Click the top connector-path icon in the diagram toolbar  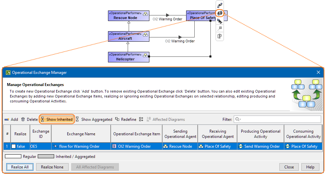coord(220,6)
